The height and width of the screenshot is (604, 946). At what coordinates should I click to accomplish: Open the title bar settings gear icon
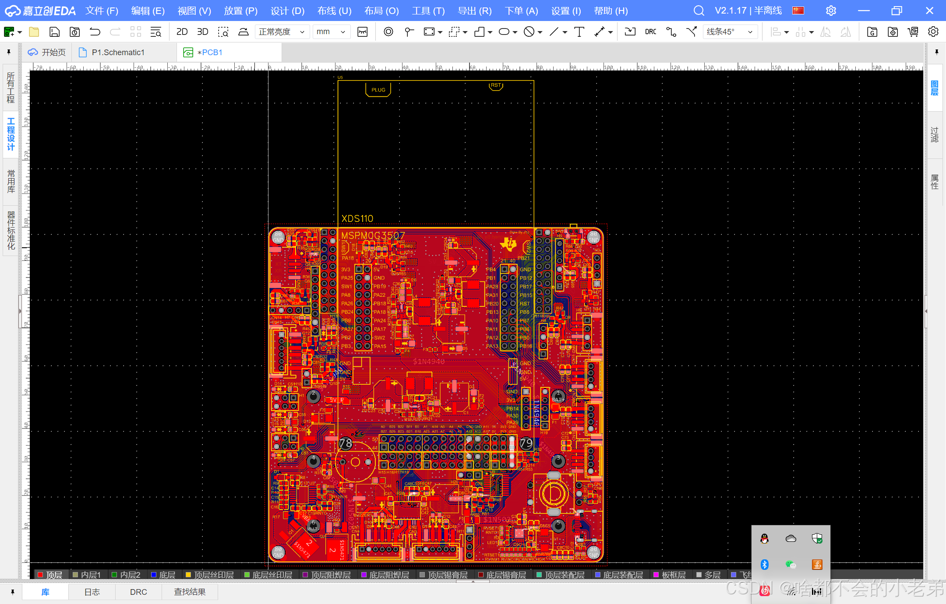click(831, 11)
